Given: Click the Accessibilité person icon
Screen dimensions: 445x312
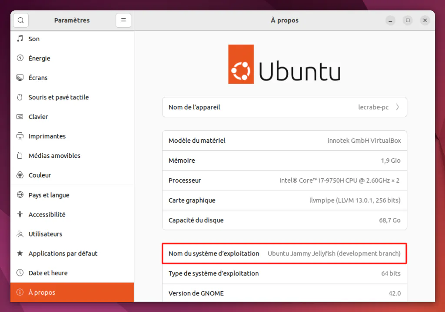Looking at the screenshot, I should coord(20,214).
